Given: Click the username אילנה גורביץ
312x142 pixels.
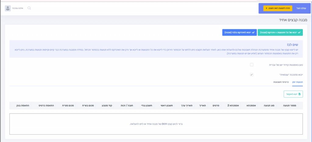Looking at the screenshot, I should [x=19, y=8].
